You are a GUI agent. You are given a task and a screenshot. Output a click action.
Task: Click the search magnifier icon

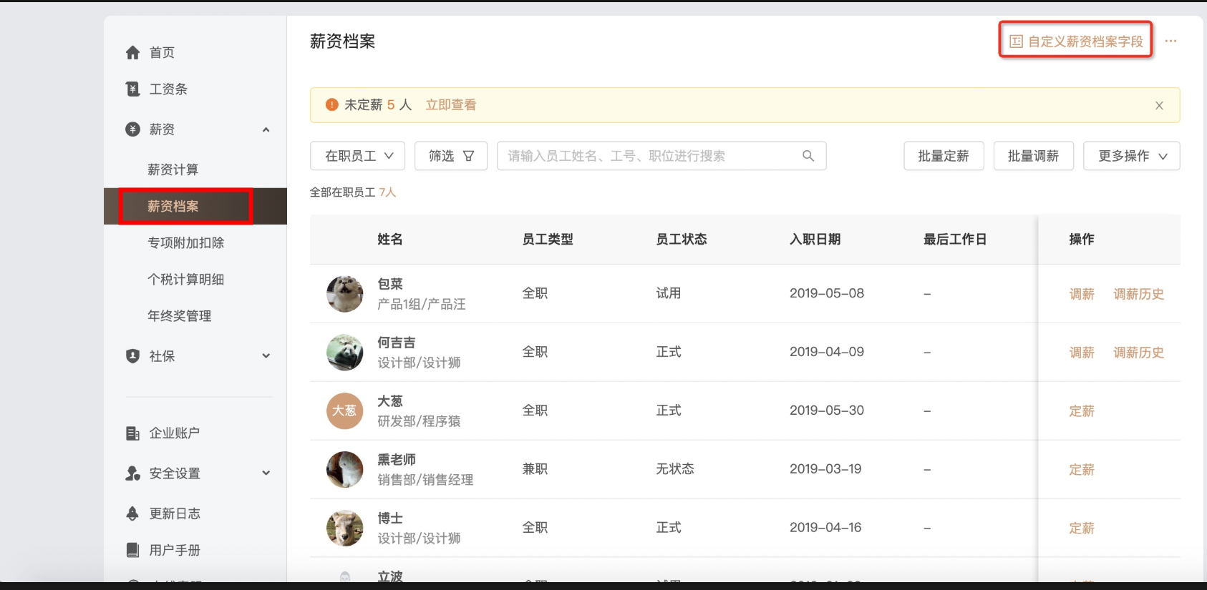pyautogui.click(x=808, y=156)
